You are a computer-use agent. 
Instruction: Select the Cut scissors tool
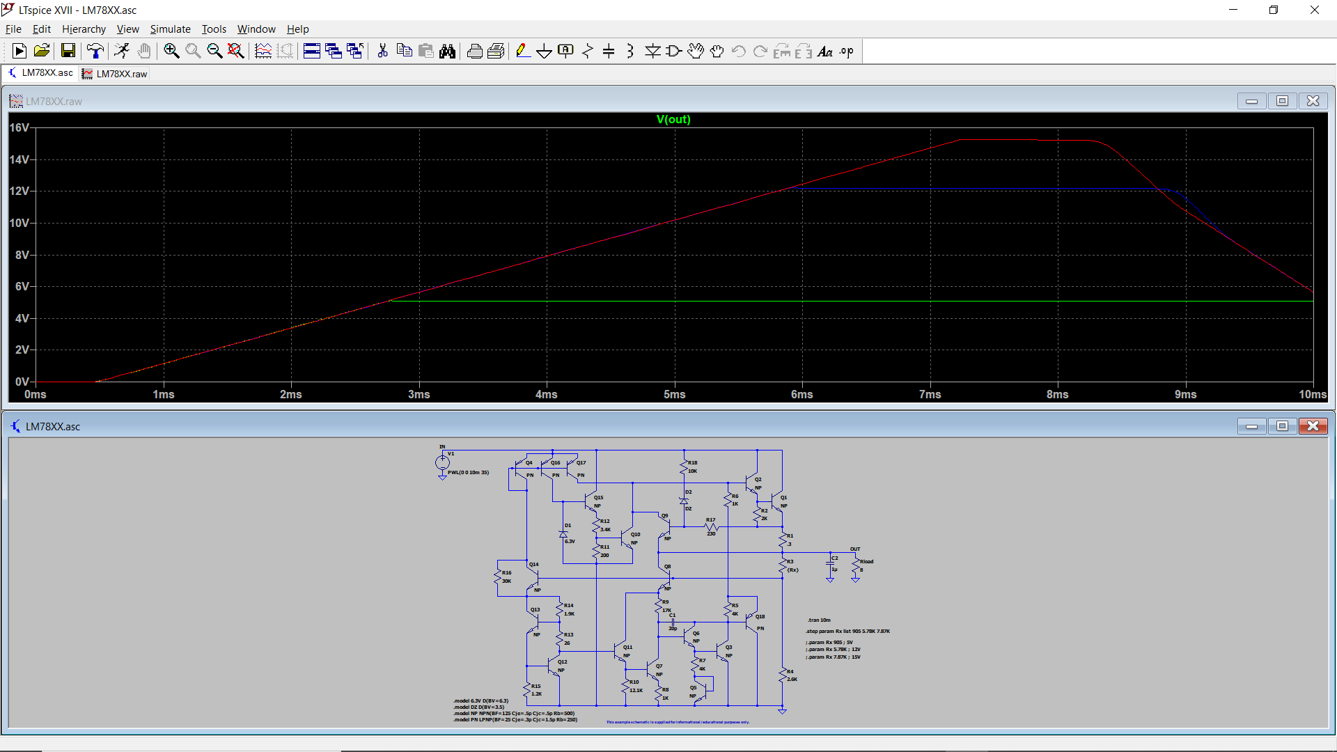tap(382, 51)
